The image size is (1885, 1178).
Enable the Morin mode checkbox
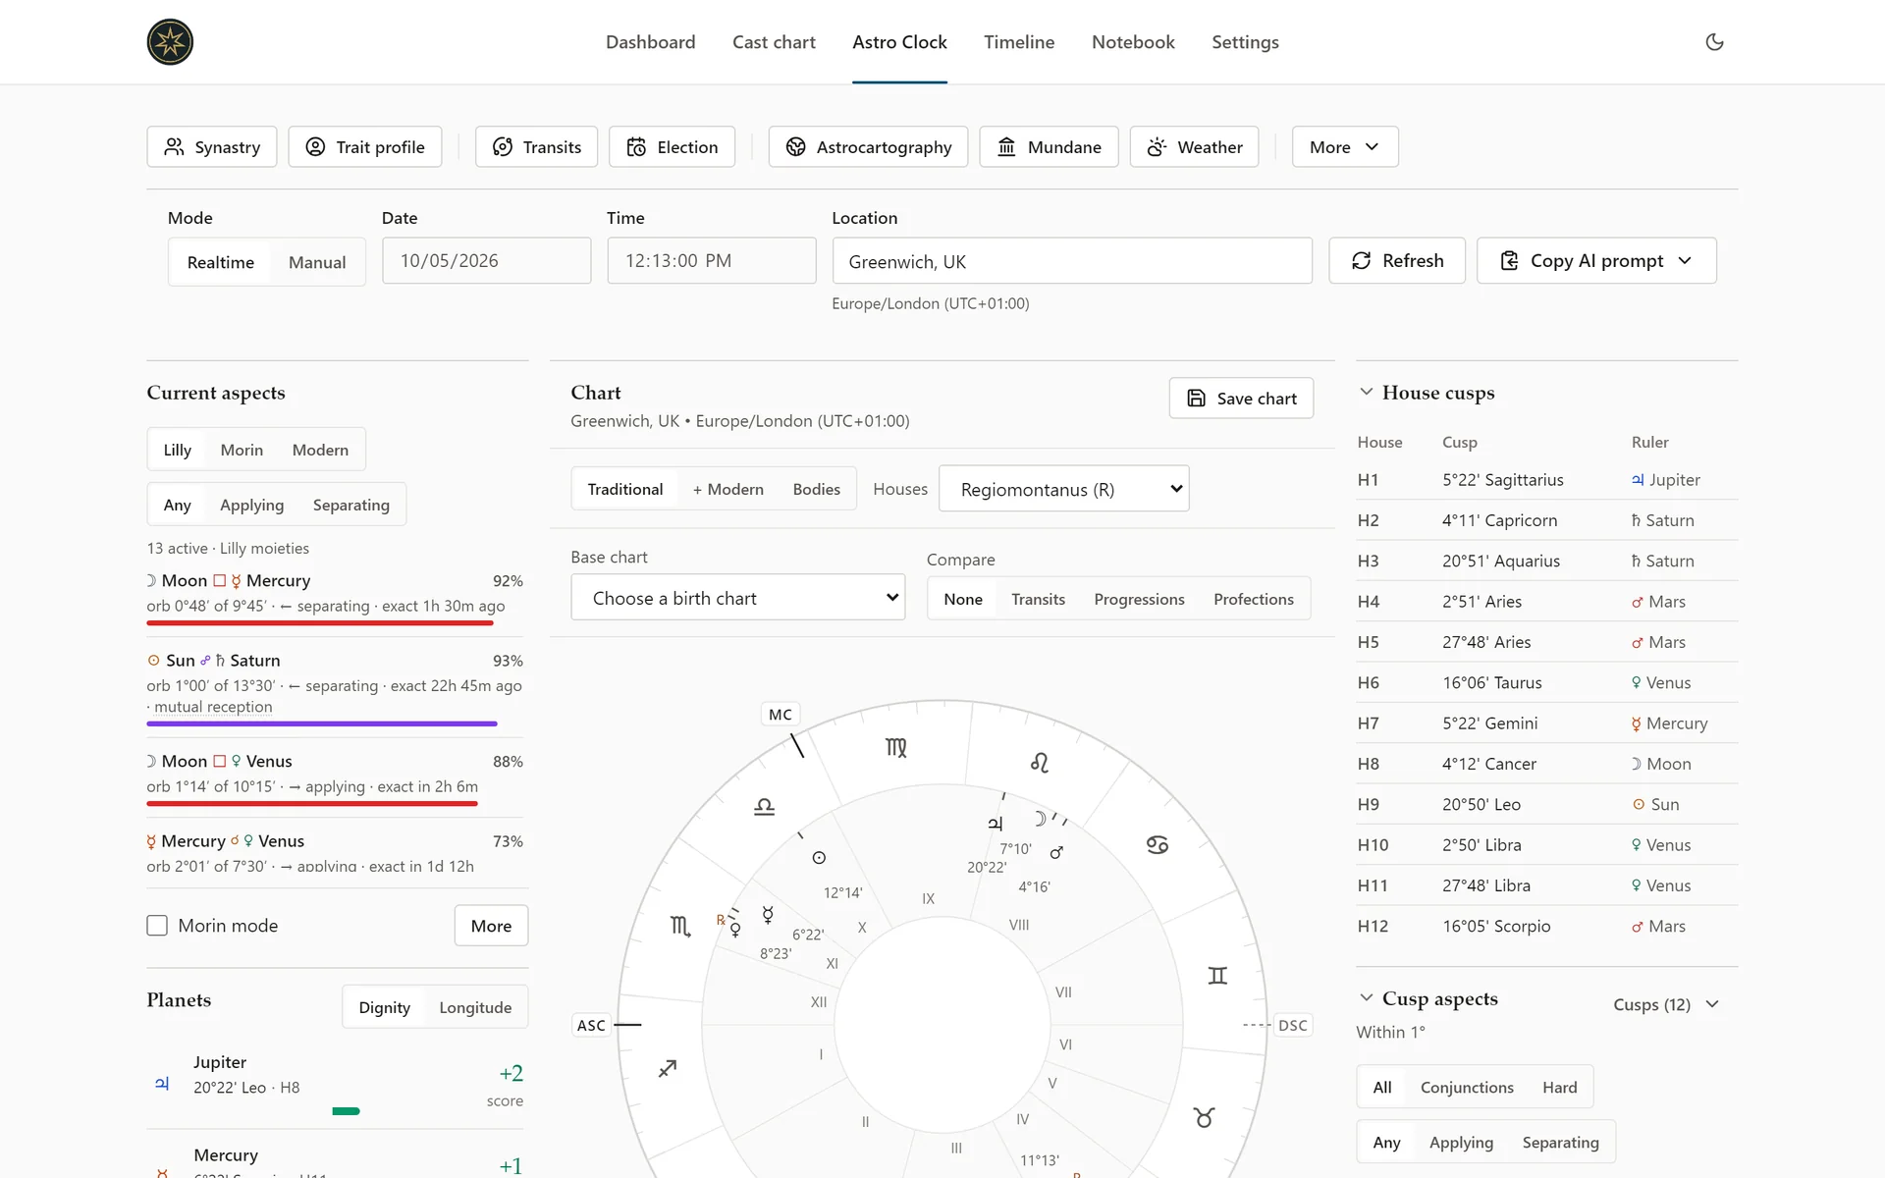(x=157, y=926)
